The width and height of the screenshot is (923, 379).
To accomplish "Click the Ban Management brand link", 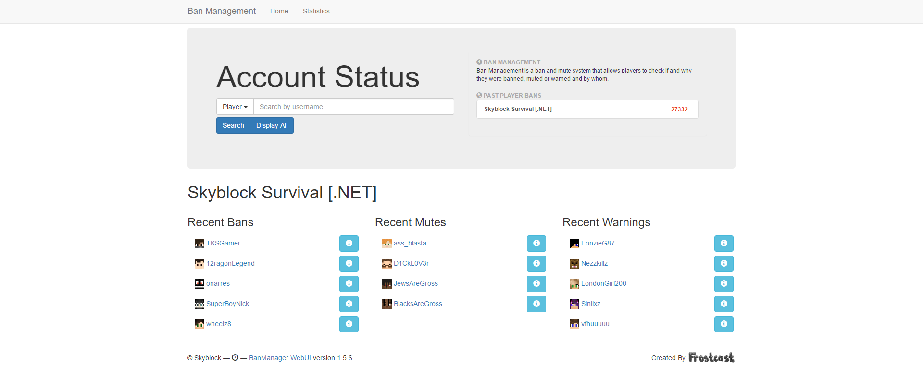I will click(222, 11).
